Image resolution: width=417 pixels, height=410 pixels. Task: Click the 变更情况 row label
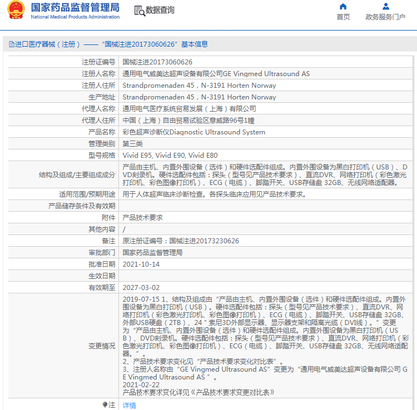click(x=102, y=346)
